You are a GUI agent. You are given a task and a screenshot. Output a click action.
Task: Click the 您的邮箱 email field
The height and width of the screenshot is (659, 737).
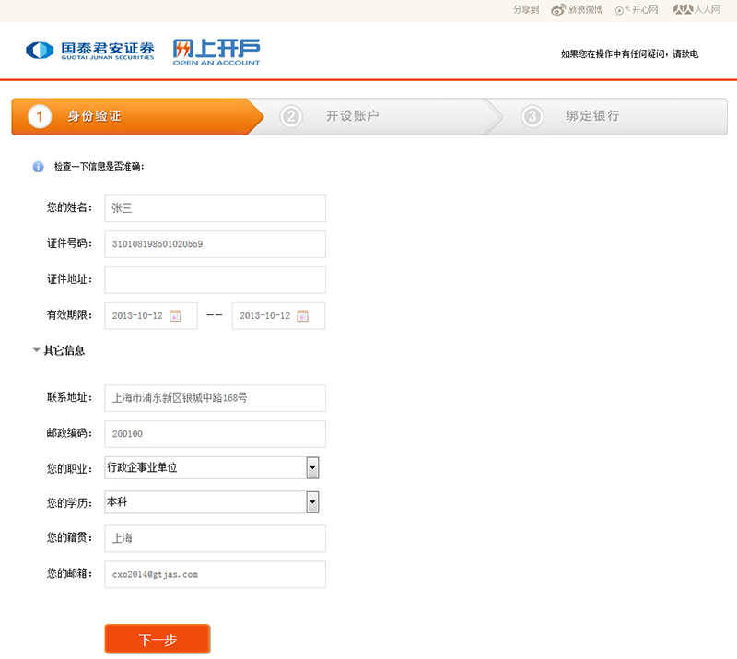click(215, 574)
